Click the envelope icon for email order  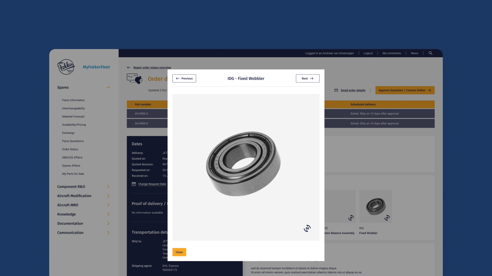336,90
